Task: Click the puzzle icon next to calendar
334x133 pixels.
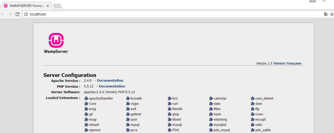Action: click(x=211, y=98)
